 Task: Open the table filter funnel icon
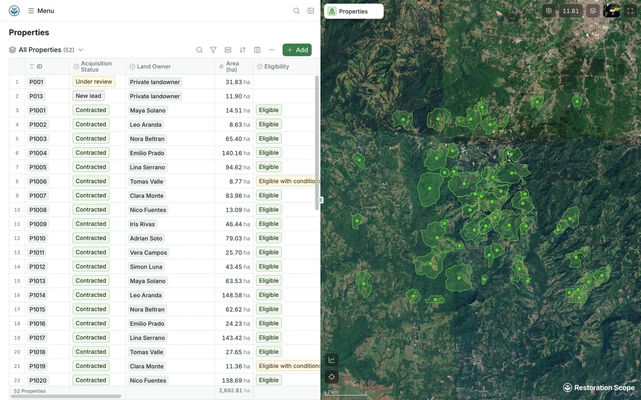pos(213,50)
